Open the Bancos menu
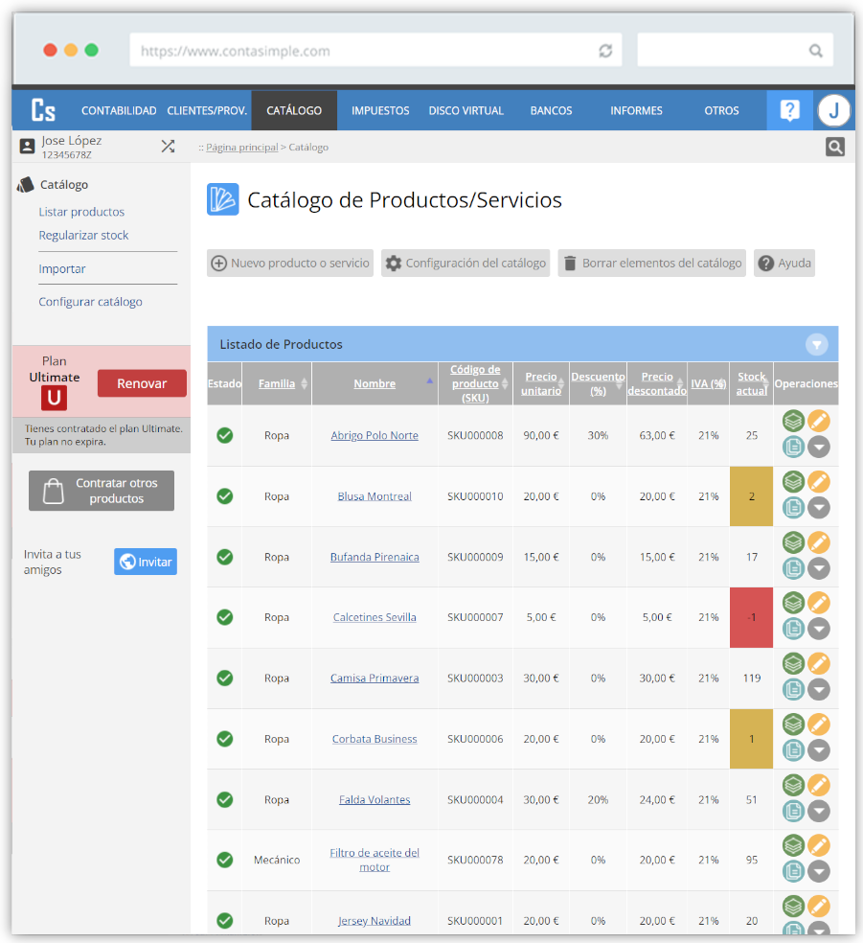Image resolution: width=863 pixels, height=943 pixels. click(551, 110)
